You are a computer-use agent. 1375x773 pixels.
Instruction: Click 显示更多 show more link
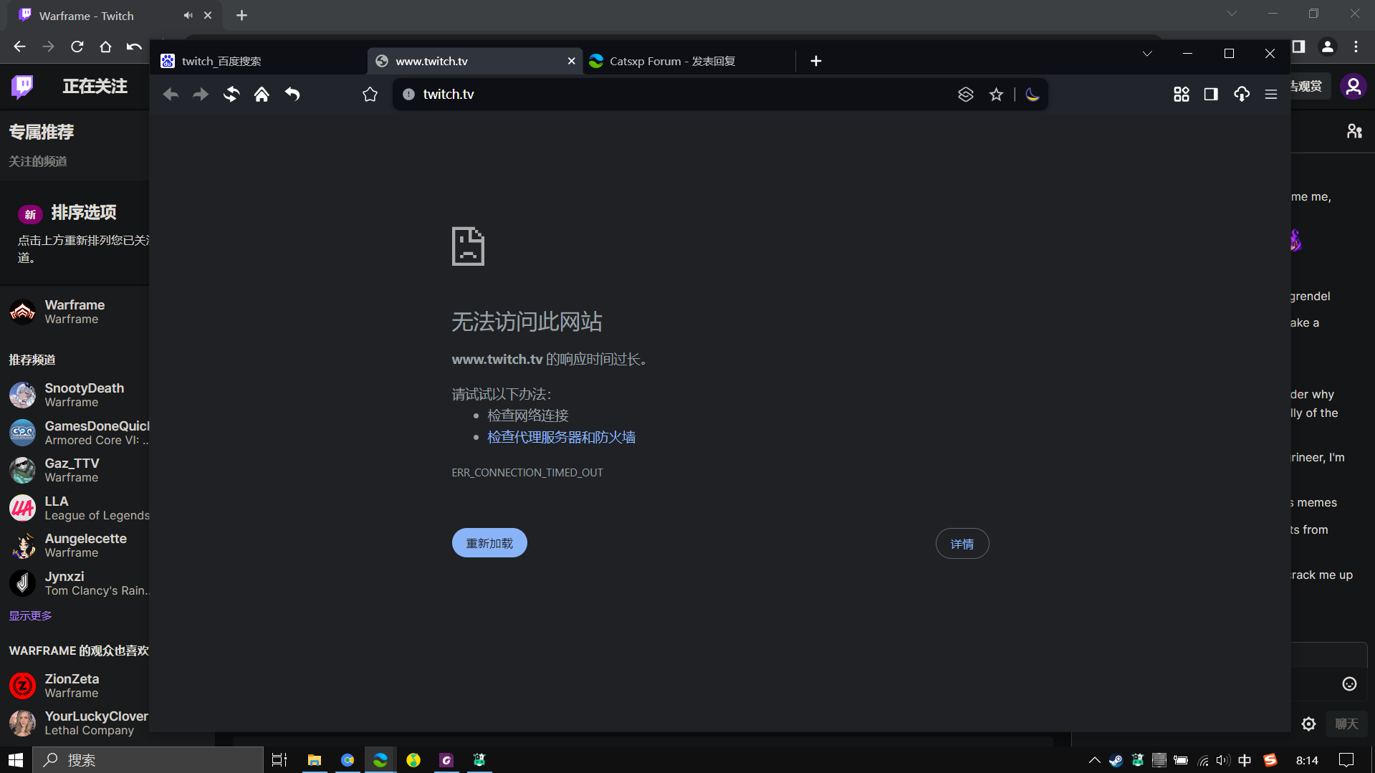click(30, 615)
